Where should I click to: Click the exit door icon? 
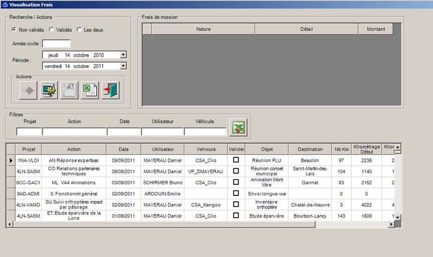(x=110, y=90)
